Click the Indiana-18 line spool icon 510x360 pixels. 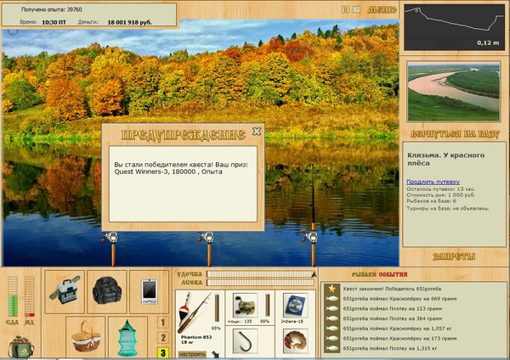[295, 306]
